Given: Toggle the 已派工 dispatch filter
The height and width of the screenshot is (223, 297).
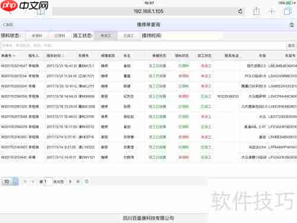Looking at the screenshot, I should [x=129, y=36].
